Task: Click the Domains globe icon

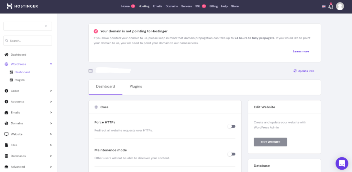Action: click(7, 123)
